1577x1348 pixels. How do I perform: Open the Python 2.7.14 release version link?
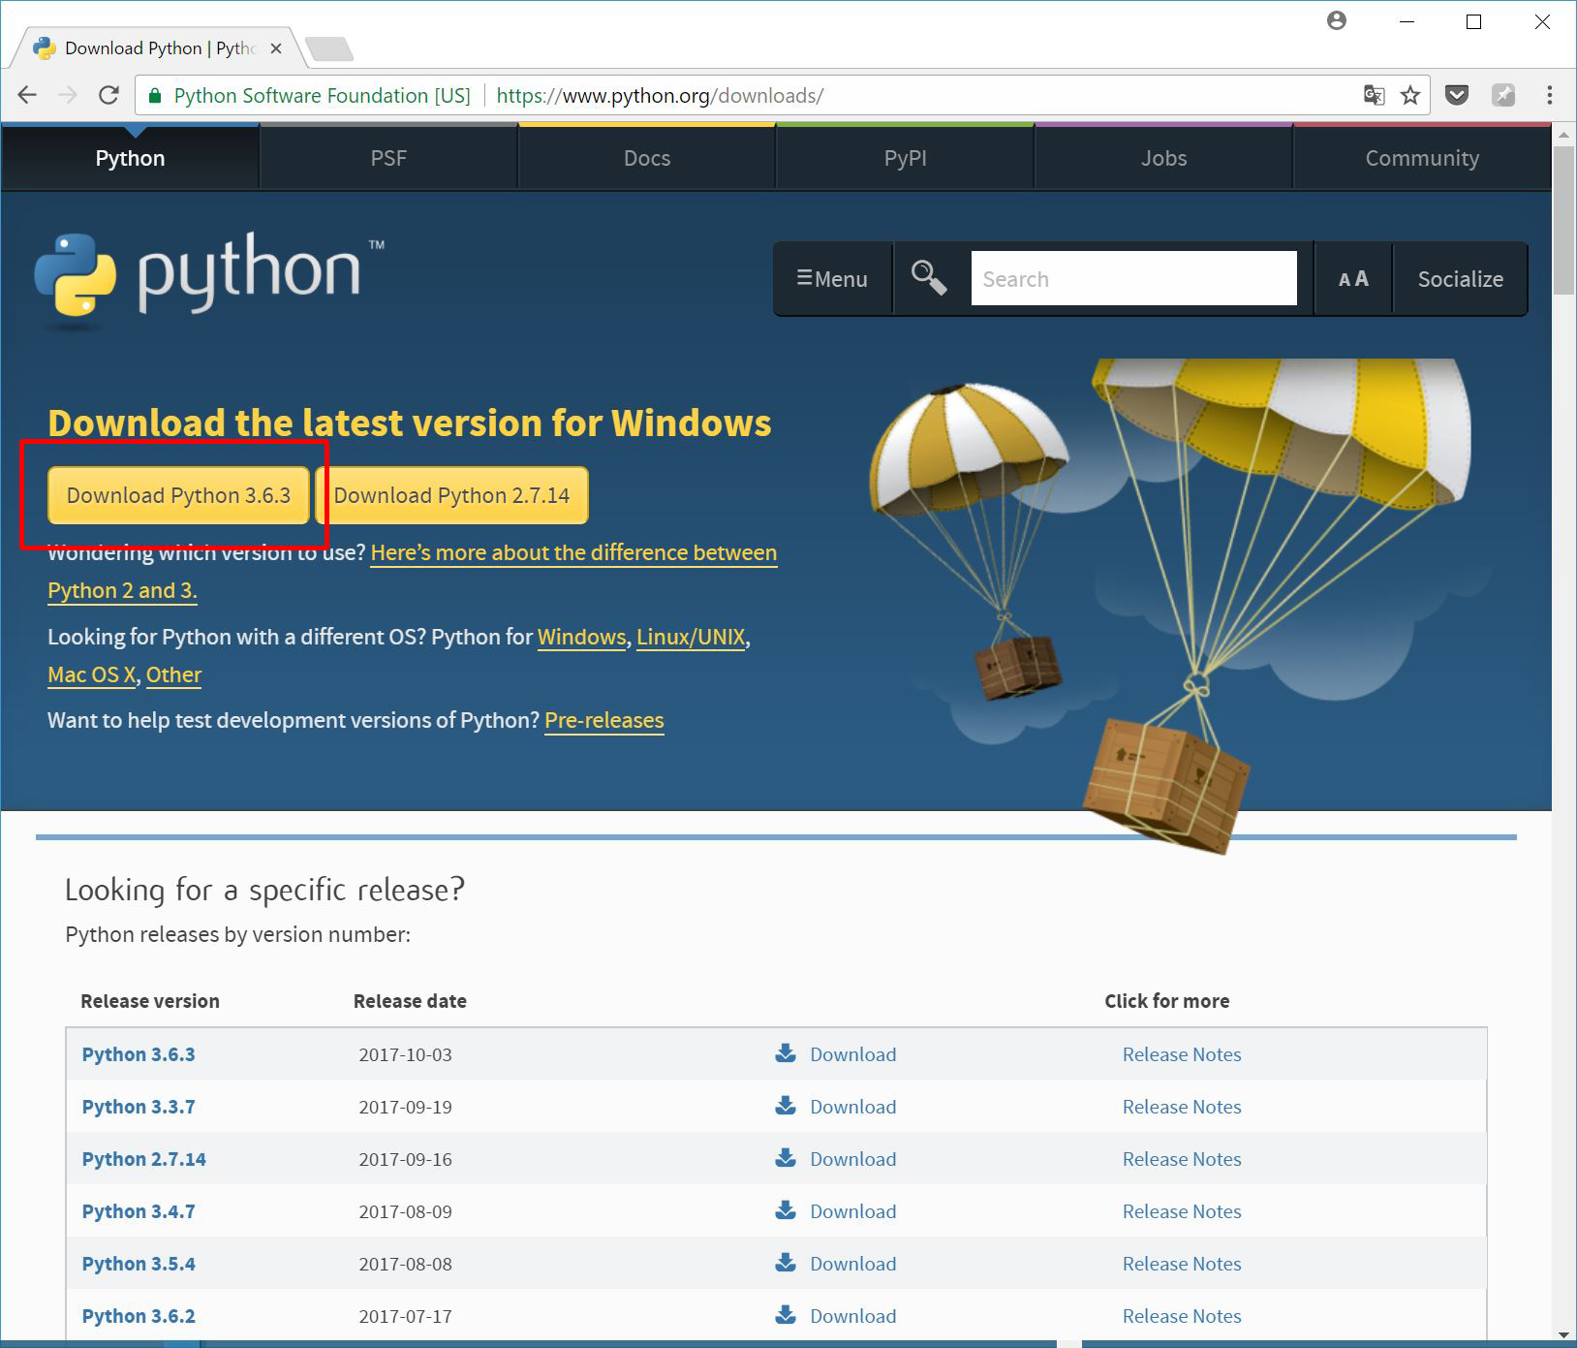(144, 1159)
